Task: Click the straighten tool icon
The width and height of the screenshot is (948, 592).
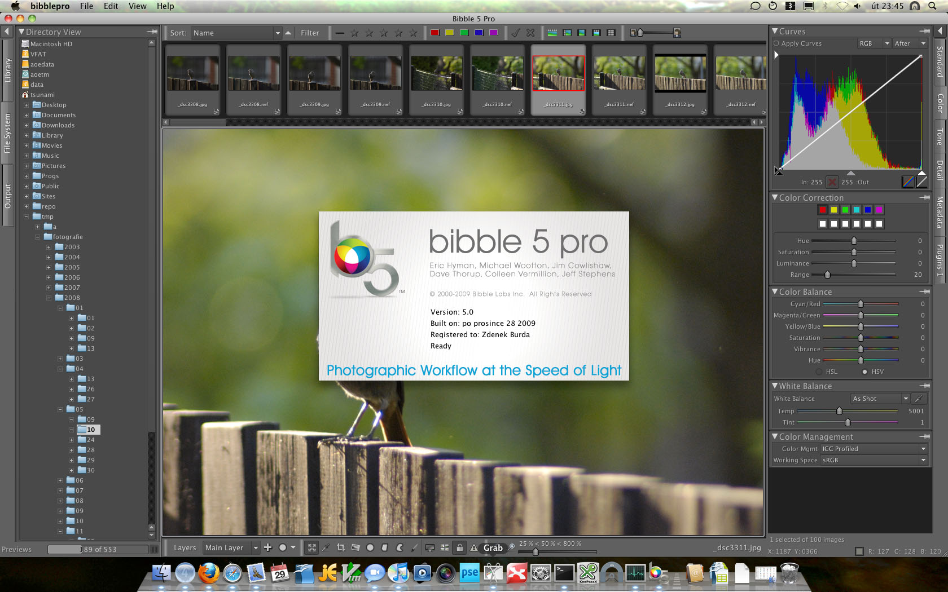Action: point(355,547)
